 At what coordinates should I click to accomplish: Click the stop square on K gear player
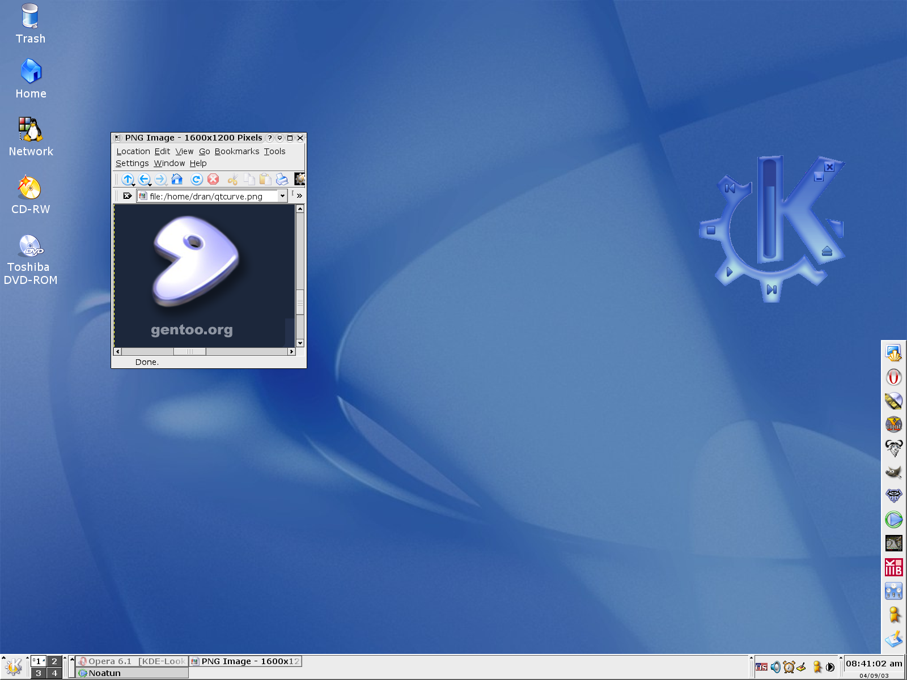[711, 230]
